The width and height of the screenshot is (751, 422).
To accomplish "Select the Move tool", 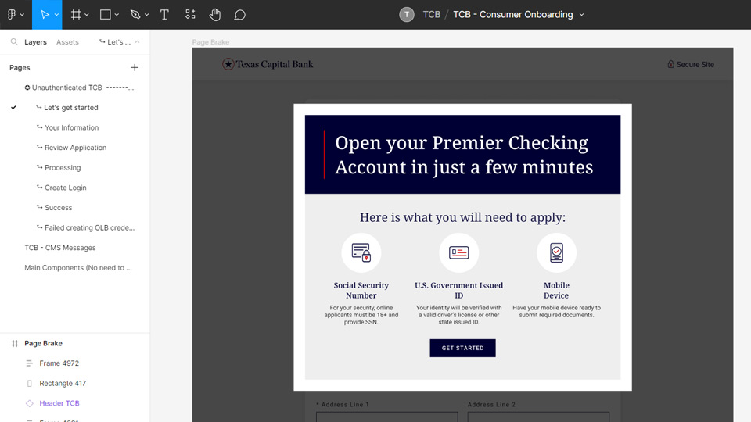I will (x=45, y=15).
